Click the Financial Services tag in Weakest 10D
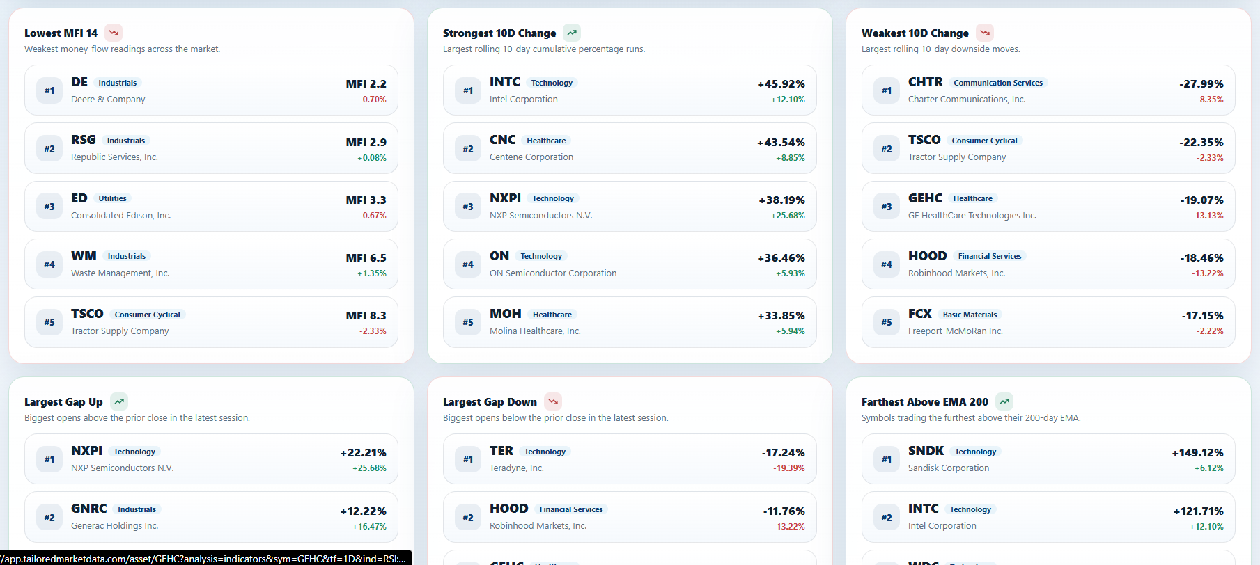This screenshot has height=565, width=1260. pyautogui.click(x=990, y=256)
